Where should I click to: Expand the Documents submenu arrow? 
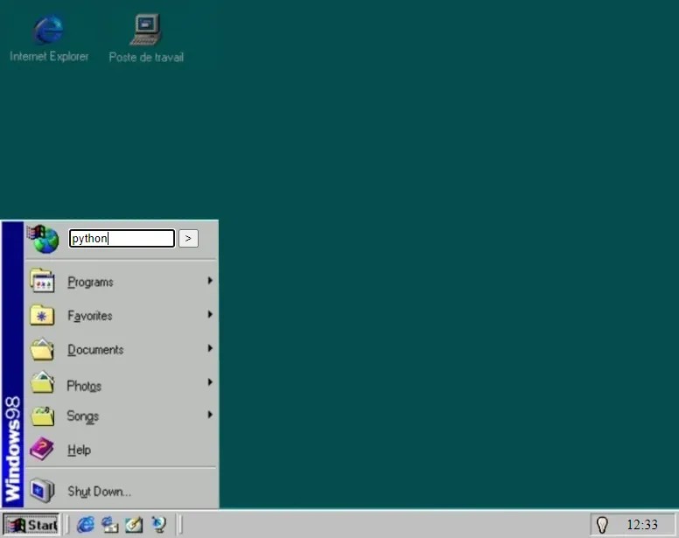[x=210, y=348]
